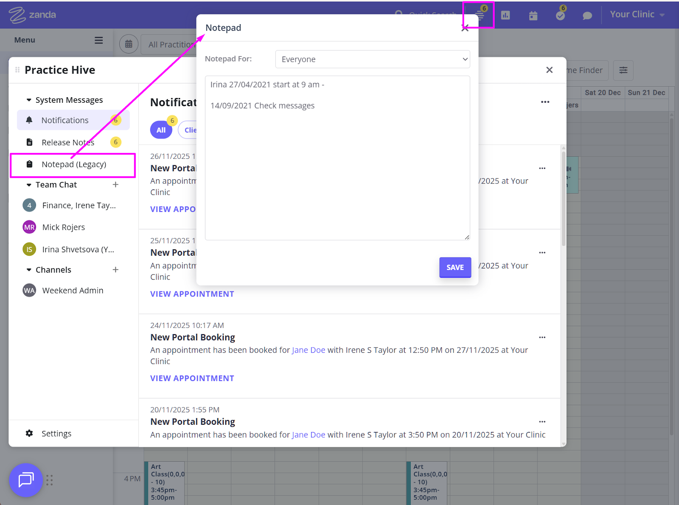Viewport: 679px width, 505px height.
Task: Open tasks checkmark icon with badge
Action: coord(560,16)
